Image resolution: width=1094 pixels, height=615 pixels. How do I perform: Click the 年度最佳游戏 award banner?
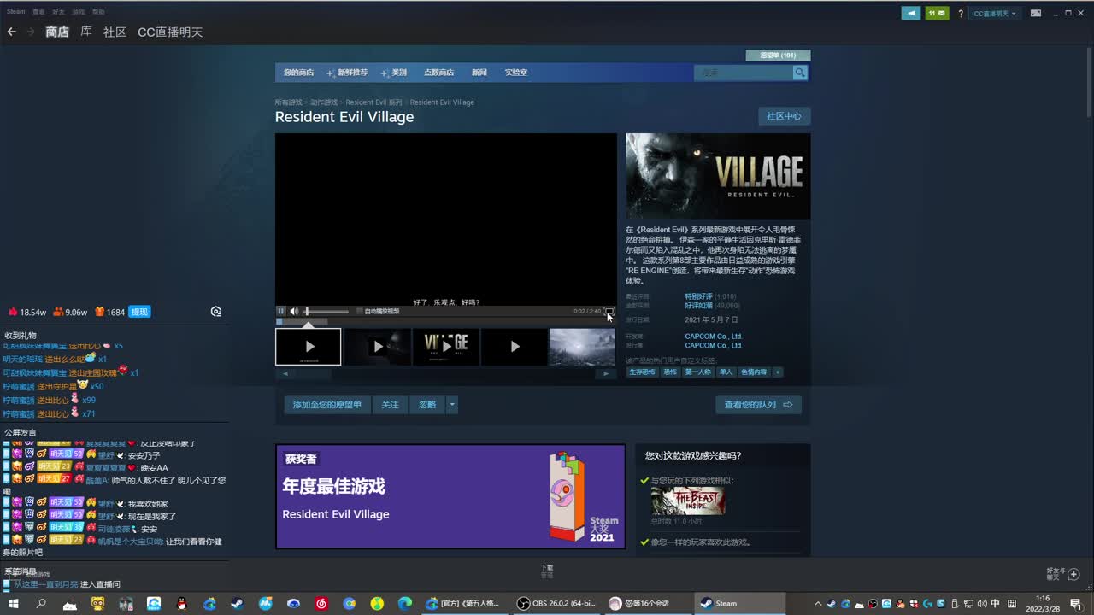(450, 496)
